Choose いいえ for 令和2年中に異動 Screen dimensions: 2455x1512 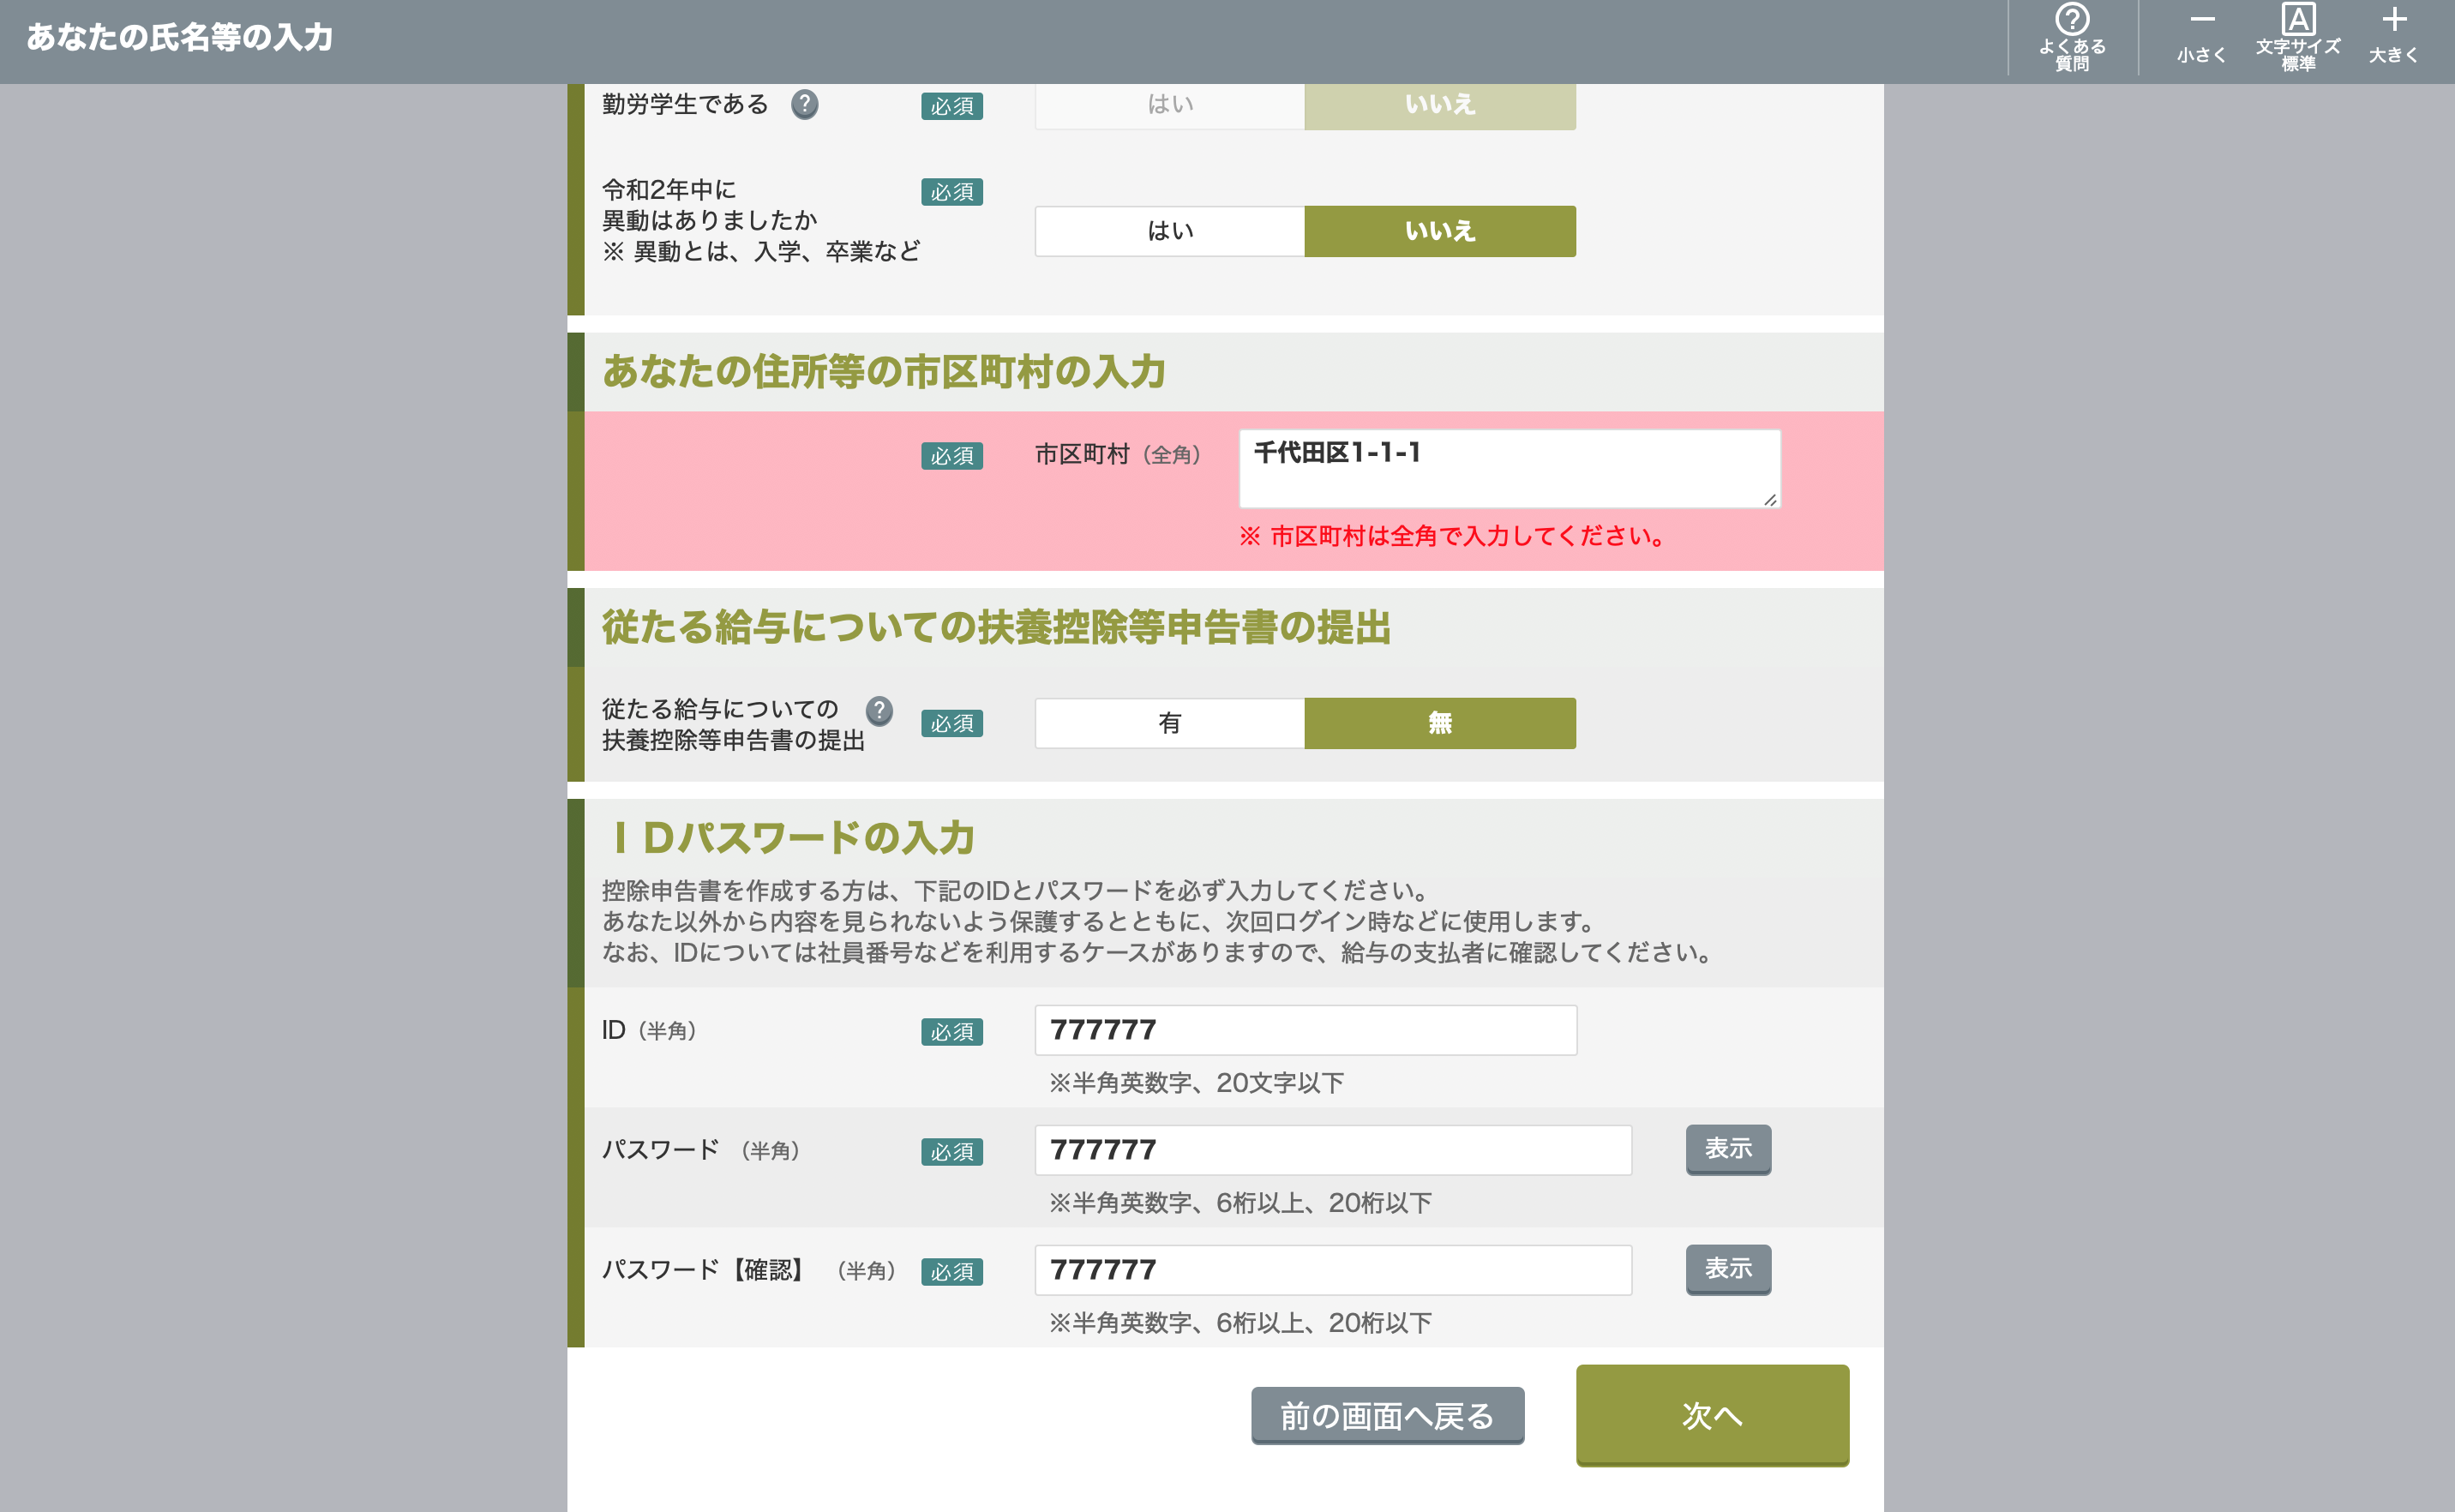tap(1439, 231)
